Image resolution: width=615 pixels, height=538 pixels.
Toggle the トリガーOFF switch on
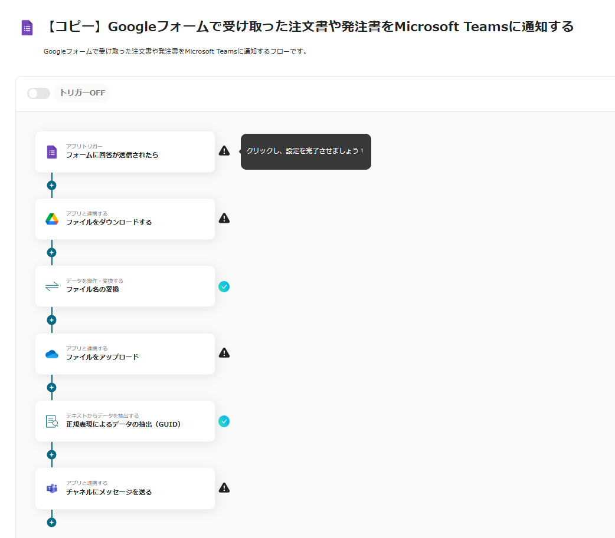(x=38, y=93)
